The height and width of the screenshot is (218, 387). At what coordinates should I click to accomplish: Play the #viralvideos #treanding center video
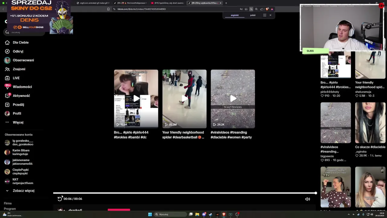click(x=233, y=99)
